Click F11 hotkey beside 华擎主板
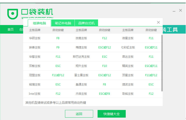 point(58,57)
